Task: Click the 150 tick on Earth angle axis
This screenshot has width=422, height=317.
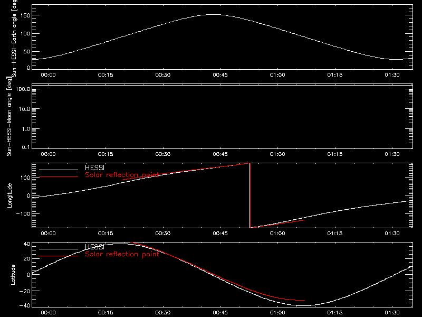Action: pos(25,15)
